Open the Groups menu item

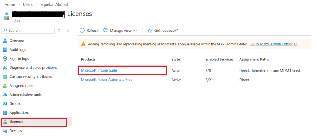click(x=15, y=104)
